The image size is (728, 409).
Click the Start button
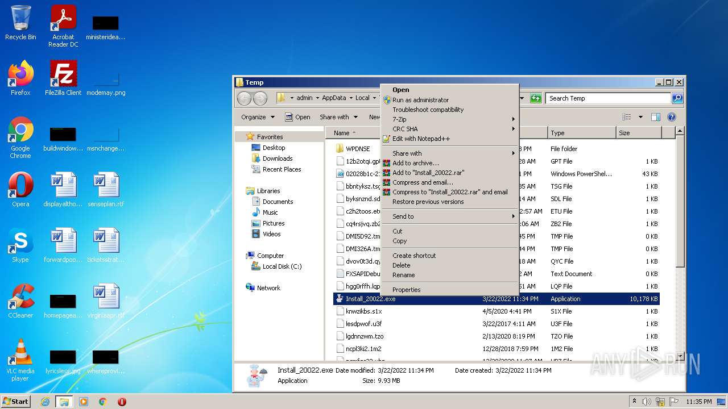[x=16, y=402]
